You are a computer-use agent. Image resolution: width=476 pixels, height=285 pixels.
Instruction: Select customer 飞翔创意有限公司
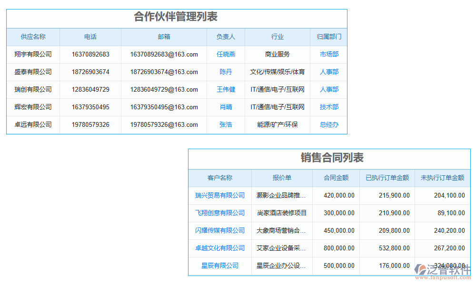(219, 213)
